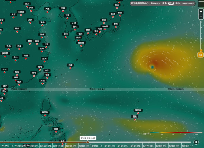Select the 上海 city marker
Viewport: 204px width, 148px height.
point(46,47)
